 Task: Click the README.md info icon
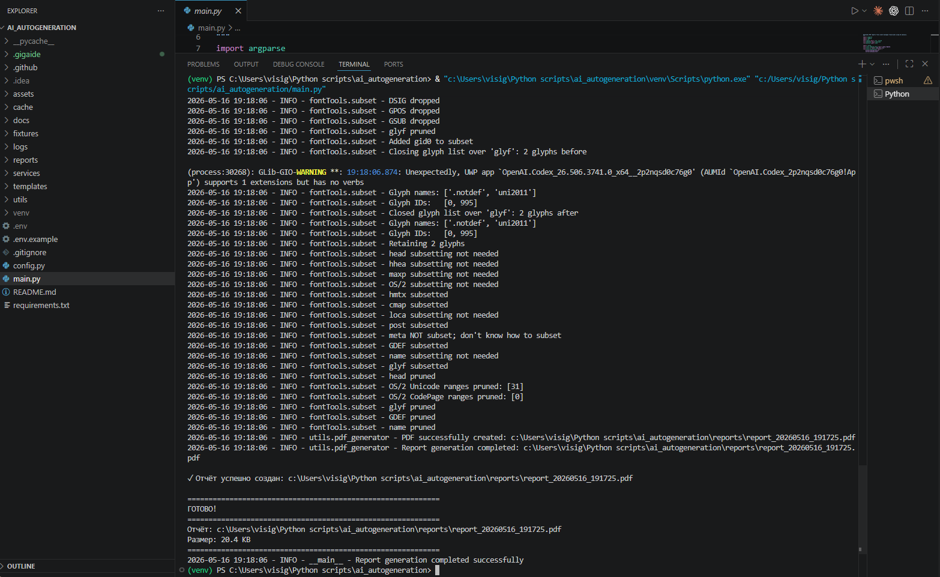(x=6, y=292)
